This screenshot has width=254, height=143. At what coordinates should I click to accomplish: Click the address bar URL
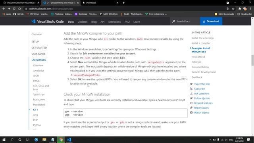[x=51, y=9]
